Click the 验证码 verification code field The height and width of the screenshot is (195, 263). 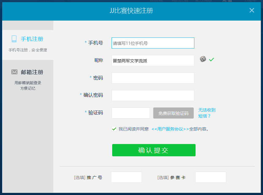131,113
